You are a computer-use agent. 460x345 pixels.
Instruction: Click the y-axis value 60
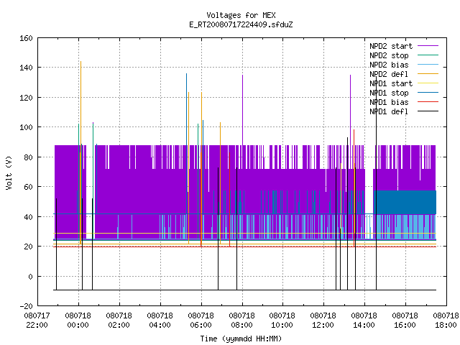pyautogui.click(x=28, y=187)
